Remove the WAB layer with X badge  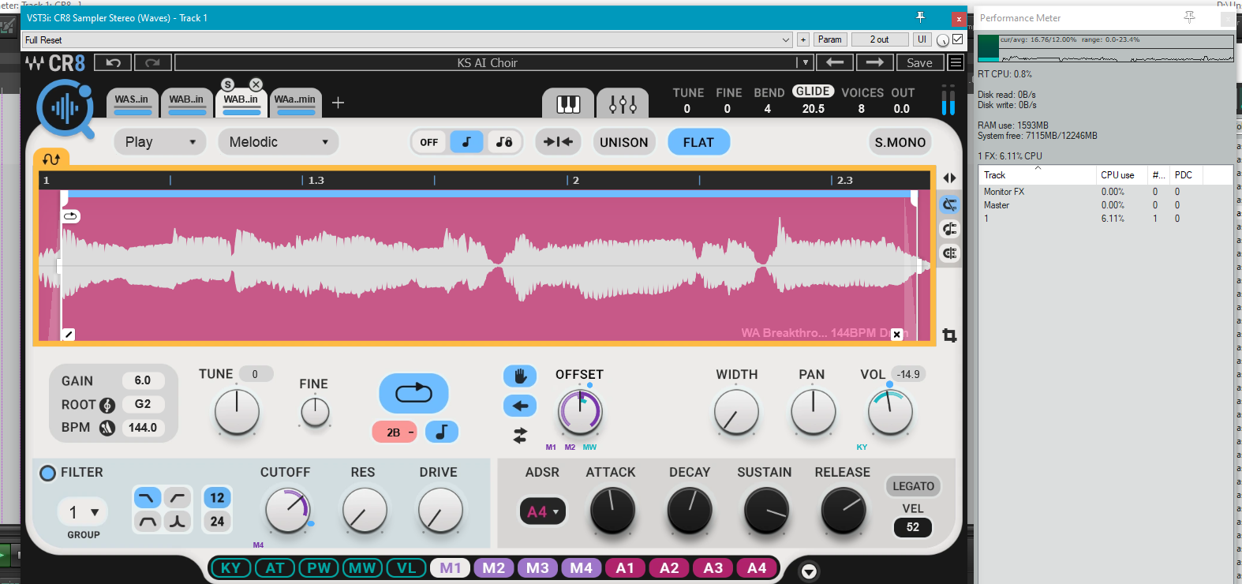[256, 84]
